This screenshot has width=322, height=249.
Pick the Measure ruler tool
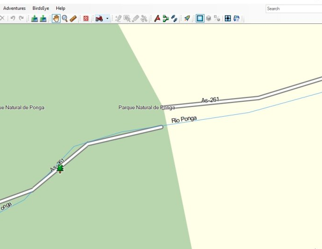coord(73,18)
